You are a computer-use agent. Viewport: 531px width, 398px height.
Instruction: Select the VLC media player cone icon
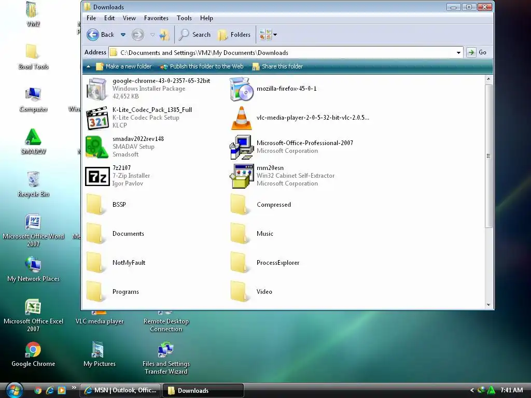[241, 118]
